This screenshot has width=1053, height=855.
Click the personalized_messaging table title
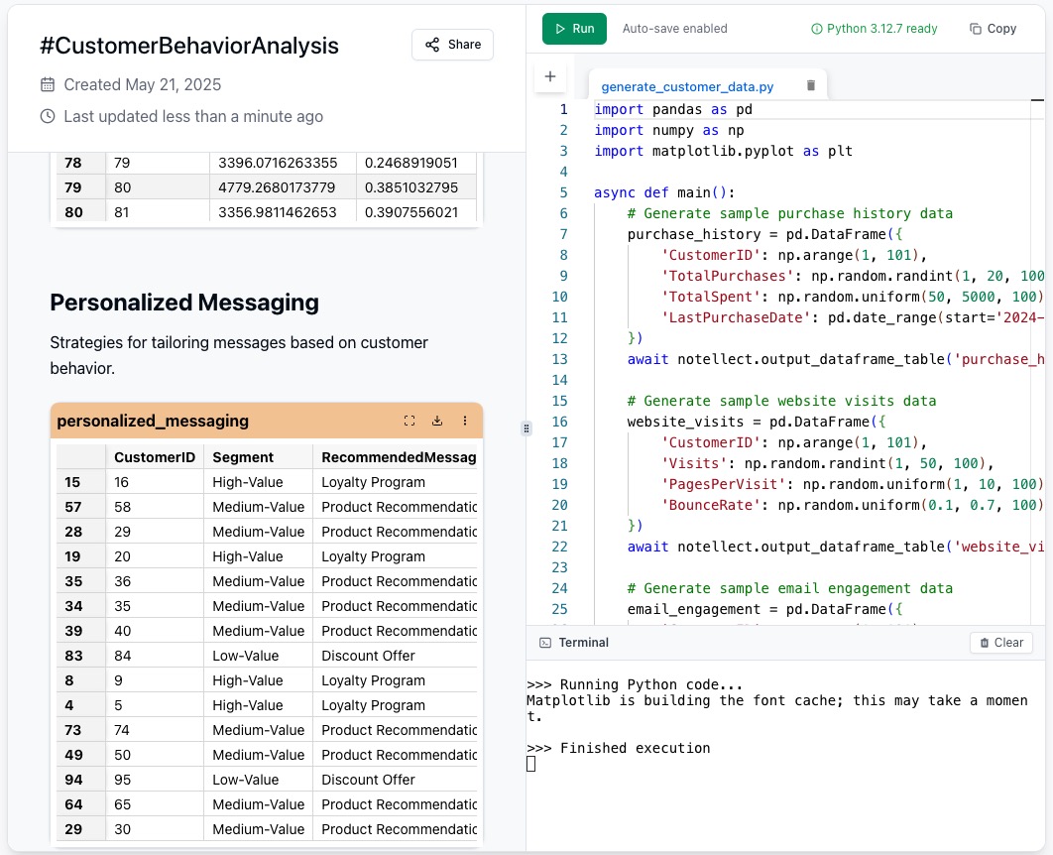coord(153,422)
